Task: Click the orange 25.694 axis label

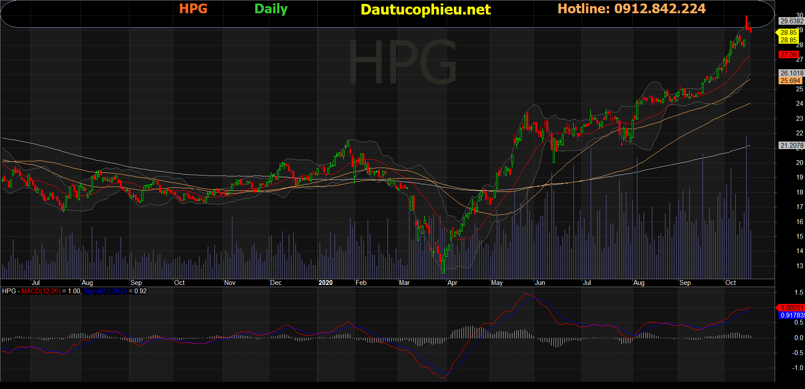Action: [790, 81]
